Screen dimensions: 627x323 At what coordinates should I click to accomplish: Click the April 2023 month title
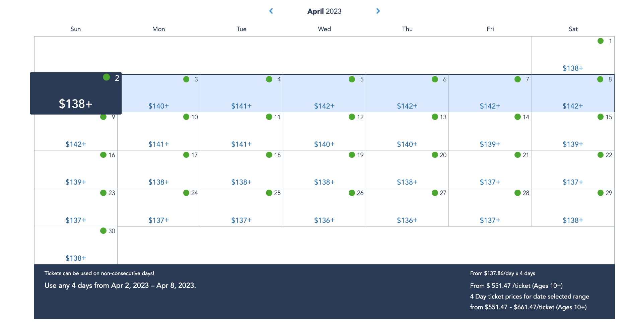[x=324, y=11]
